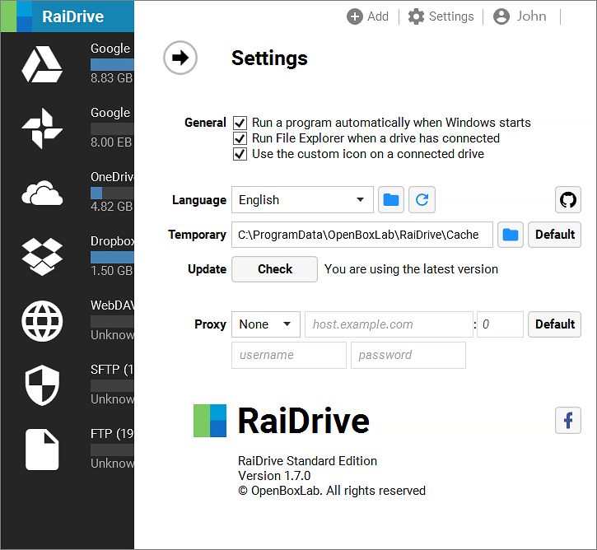Screen dimensions: 597x550
Task: Click the RaiDrive title bar text
Action: [x=72, y=16]
